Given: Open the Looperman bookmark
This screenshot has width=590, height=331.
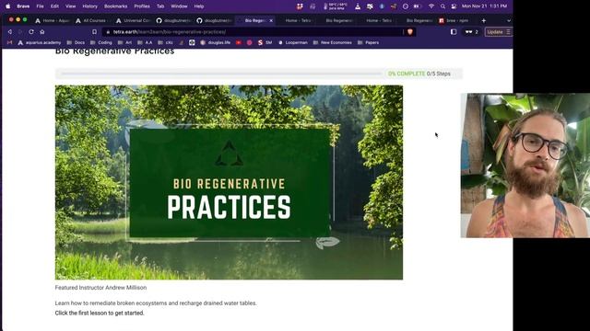Looking at the screenshot, I should [293, 42].
